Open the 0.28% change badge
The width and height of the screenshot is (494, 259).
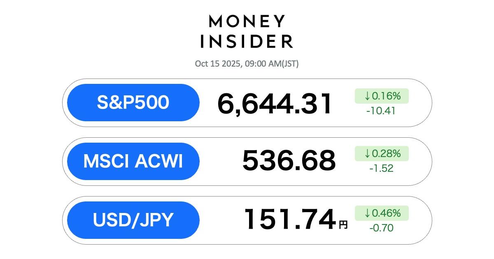[382, 154]
